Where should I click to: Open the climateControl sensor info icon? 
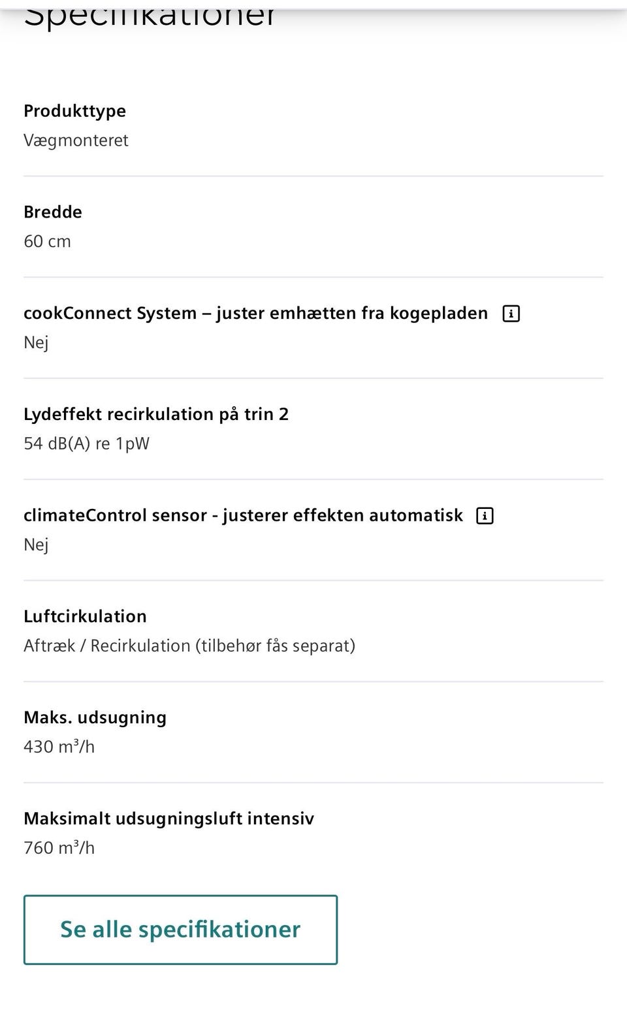[x=485, y=515]
